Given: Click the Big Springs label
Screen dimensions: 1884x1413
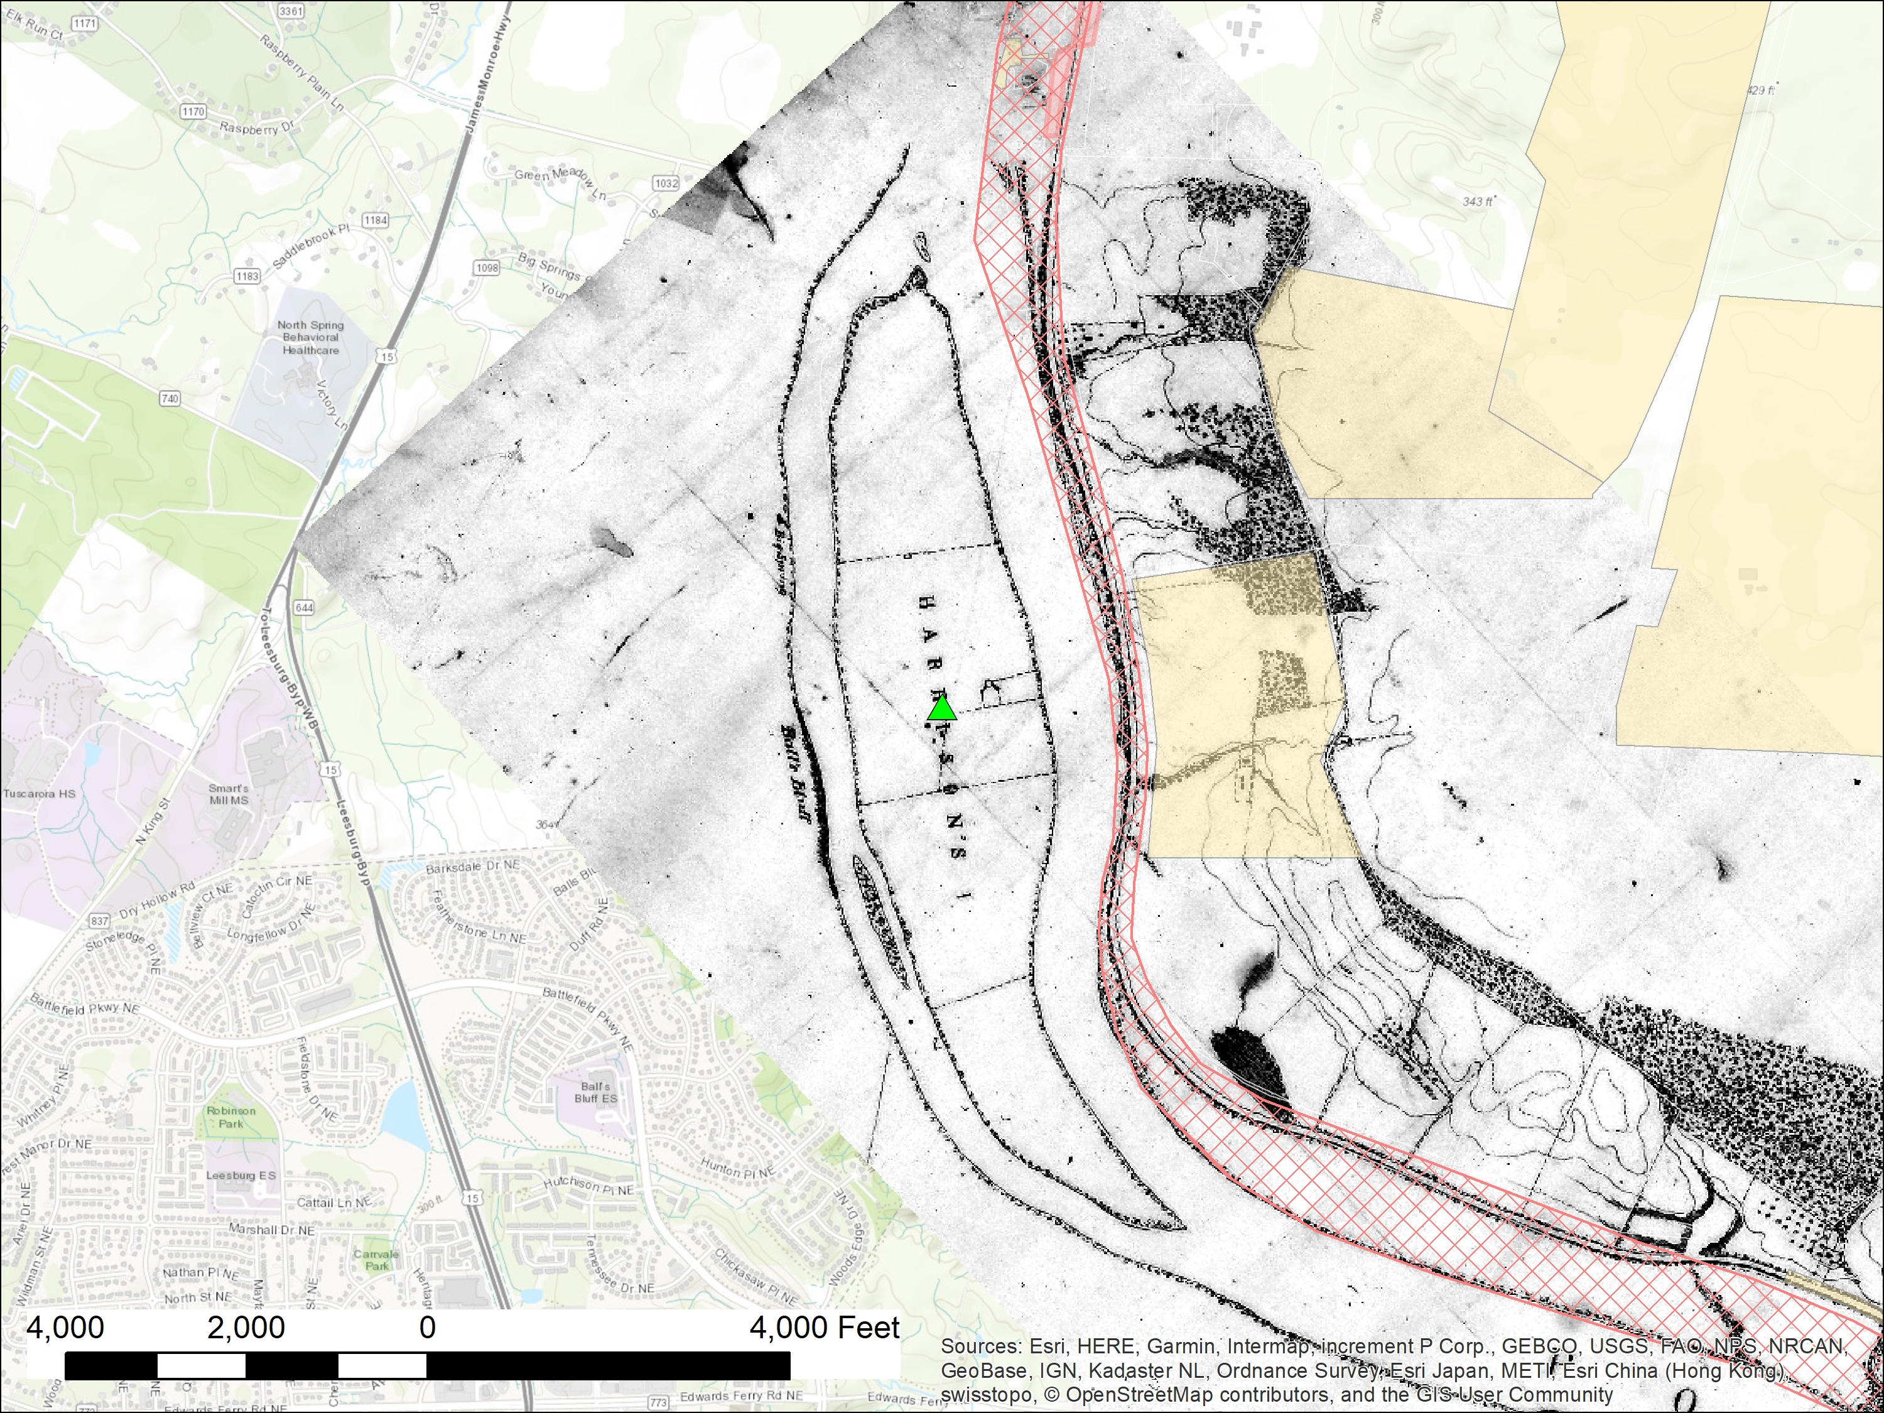Looking at the screenshot, I should [549, 267].
